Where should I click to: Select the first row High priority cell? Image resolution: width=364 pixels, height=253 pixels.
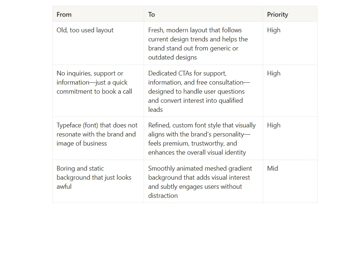click(x=290, y=44)
